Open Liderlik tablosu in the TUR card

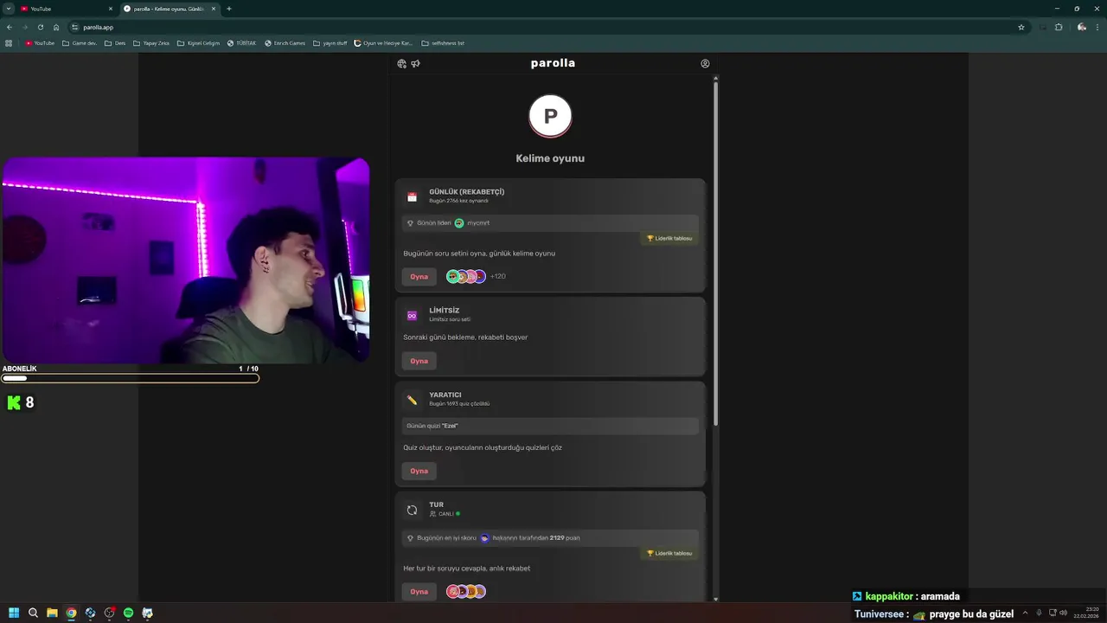pos(669,553)
